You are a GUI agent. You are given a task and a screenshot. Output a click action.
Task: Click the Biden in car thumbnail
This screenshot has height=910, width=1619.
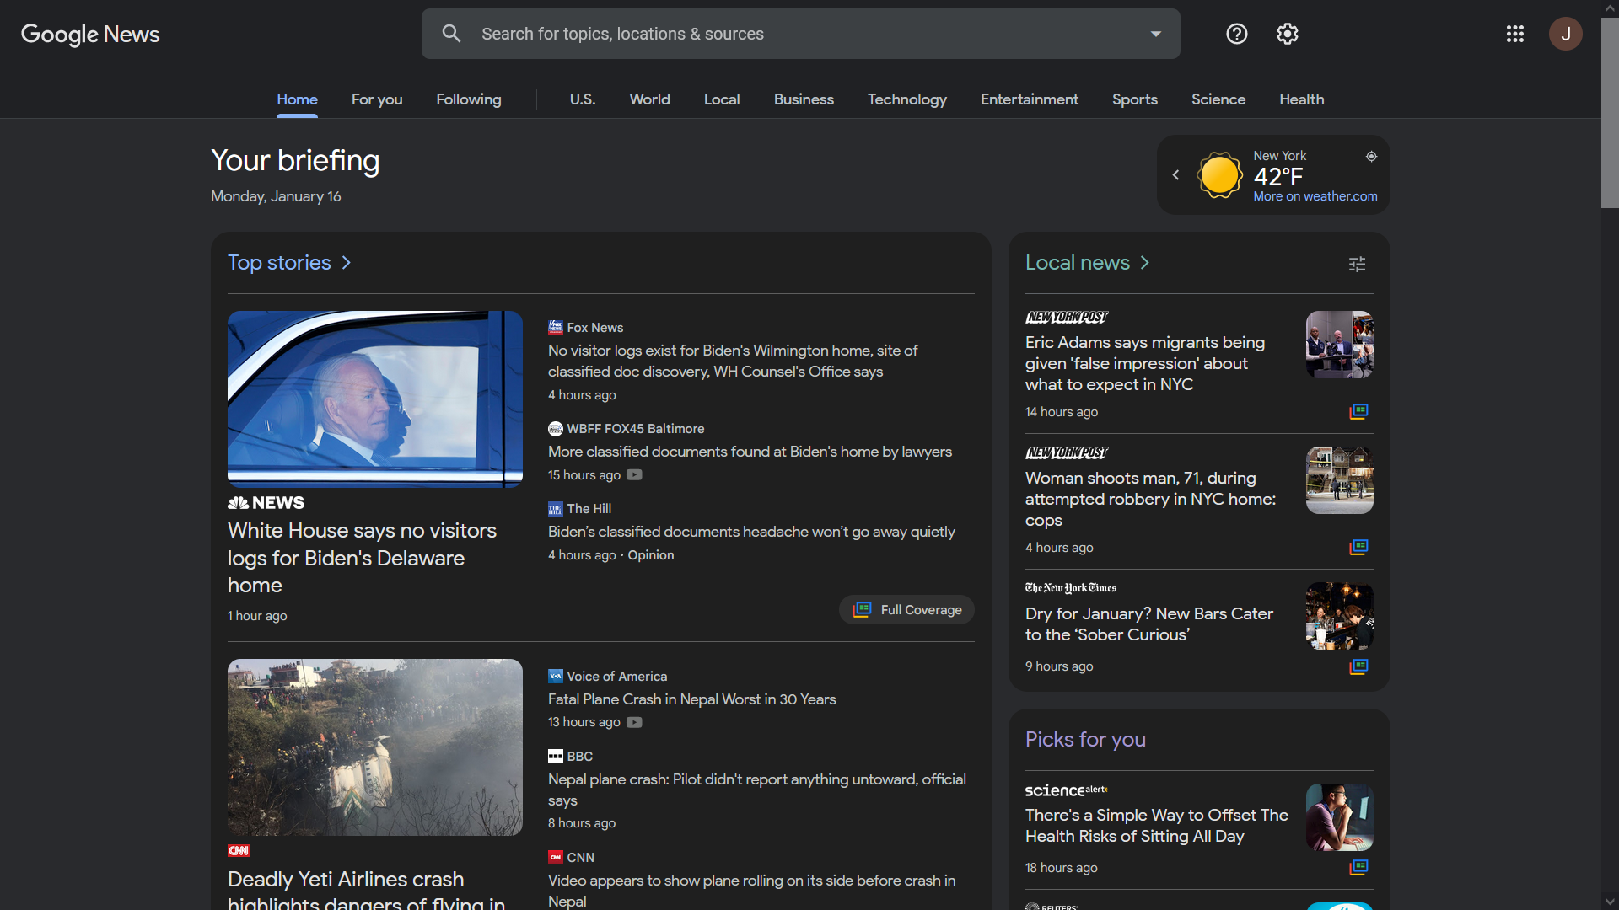tap(375, 399)
